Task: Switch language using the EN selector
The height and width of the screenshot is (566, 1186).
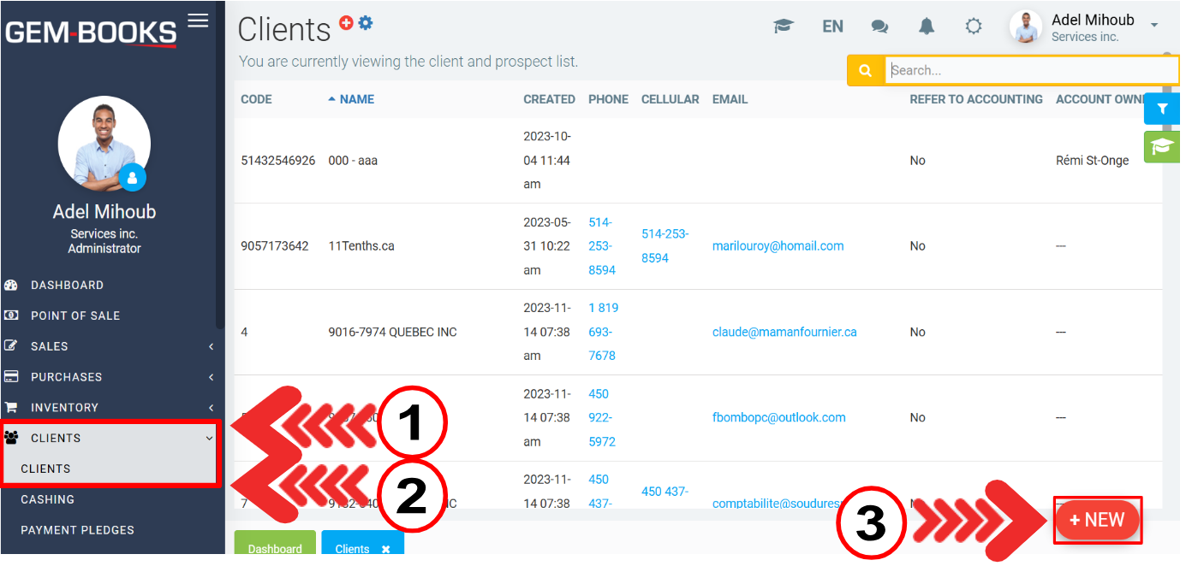Action: [x=832, y=27]
